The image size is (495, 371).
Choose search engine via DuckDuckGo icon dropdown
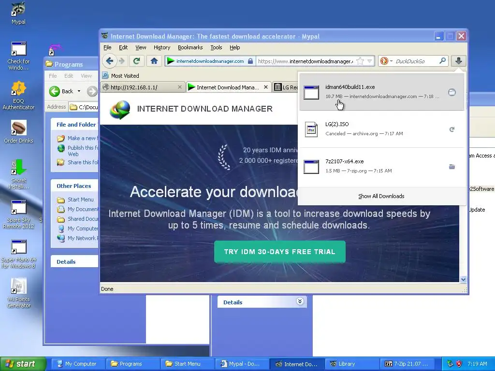click(x=386, y=61)
